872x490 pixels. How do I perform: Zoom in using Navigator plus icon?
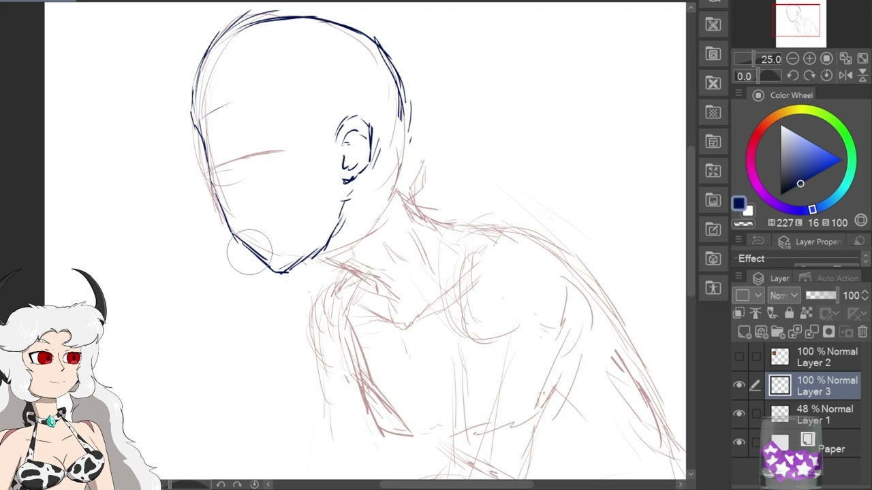coord(809,59)
